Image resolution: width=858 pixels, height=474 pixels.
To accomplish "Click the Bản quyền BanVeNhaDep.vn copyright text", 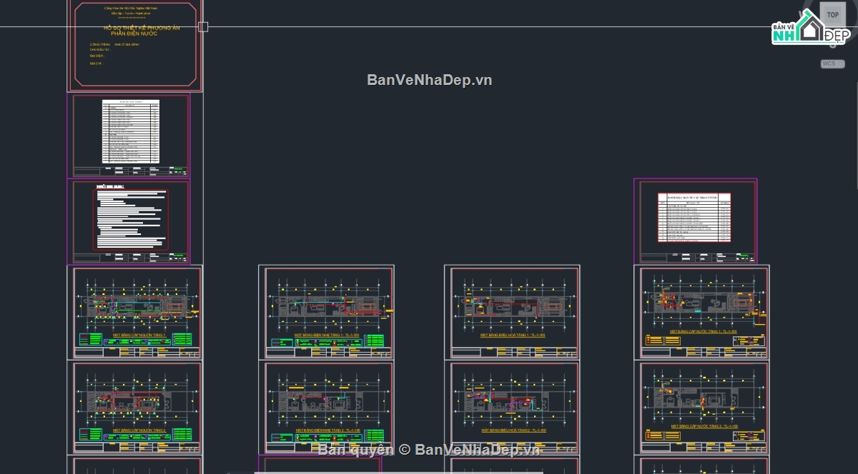I will click(x=429, y=449).
